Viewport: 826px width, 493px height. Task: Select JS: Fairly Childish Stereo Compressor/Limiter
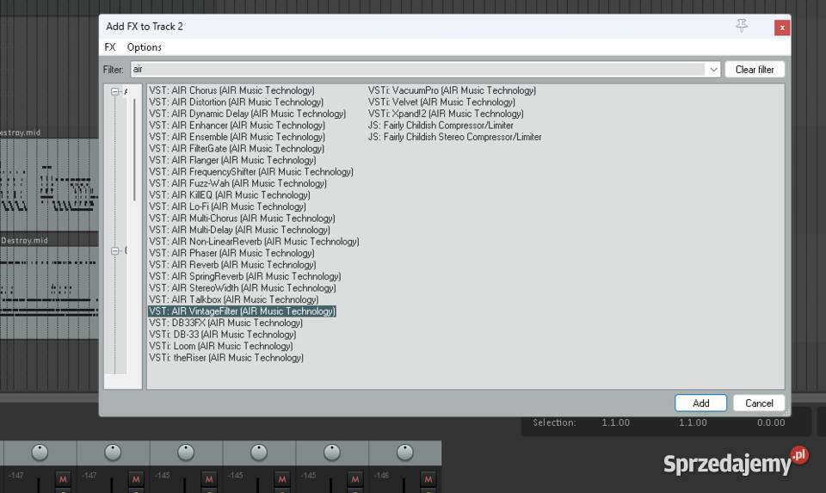click(x=454, y=137)
